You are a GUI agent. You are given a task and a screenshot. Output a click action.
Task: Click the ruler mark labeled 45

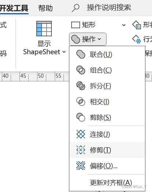click(x=23, y=76)
